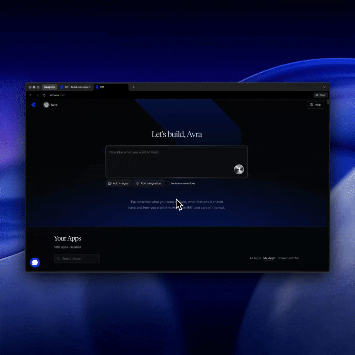Enable the Include automations checkbox
This screenshot has width=355, height=355.
click(x=168, y=183)
